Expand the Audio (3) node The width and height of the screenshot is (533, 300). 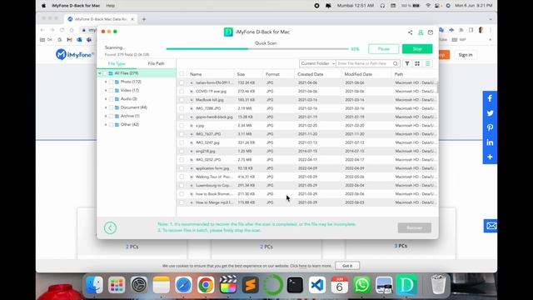point(106,99)
